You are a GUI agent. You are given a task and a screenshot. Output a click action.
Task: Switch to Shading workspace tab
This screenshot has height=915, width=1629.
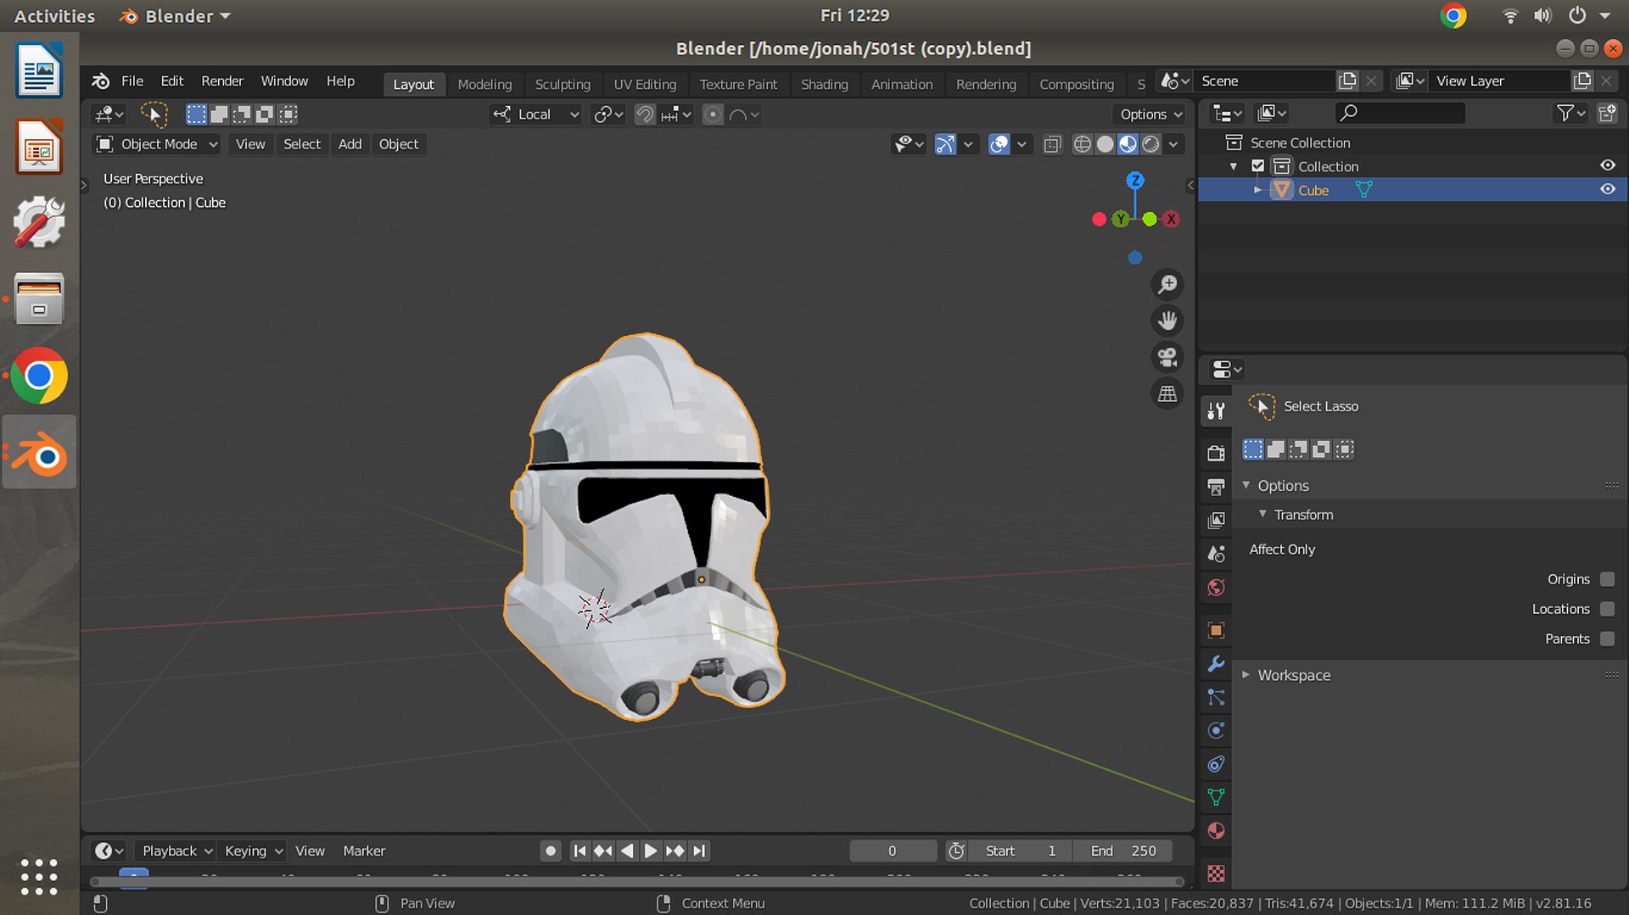[825, 84]
